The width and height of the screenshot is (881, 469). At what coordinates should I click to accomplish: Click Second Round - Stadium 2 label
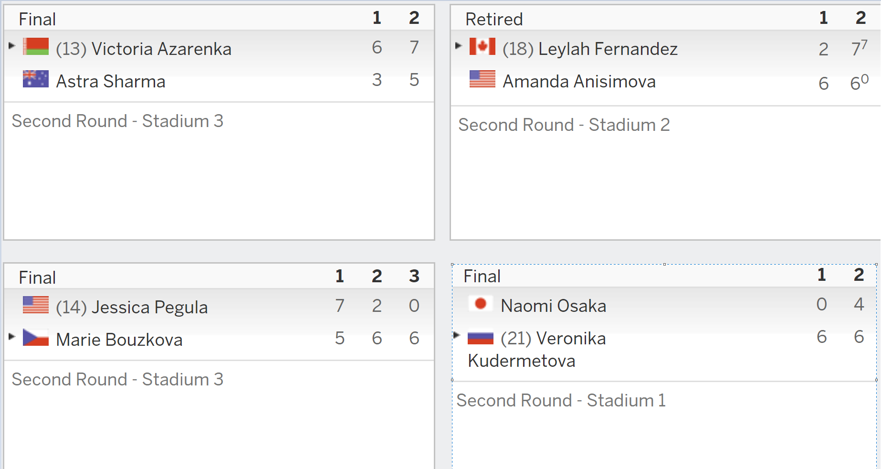pos(564,125)
